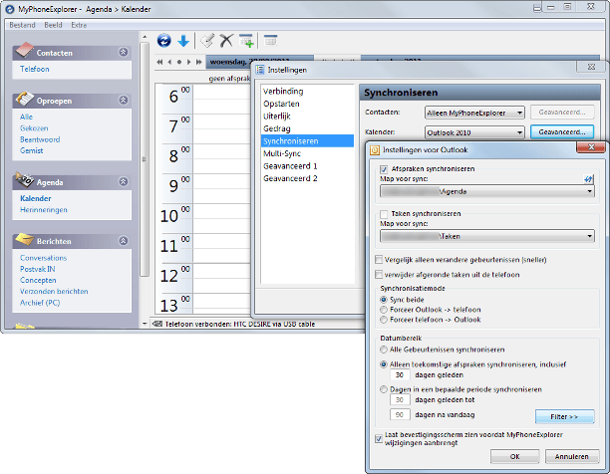Collapse the Berichten sidebar panel
The image size is (610, 474).
point(124,241)
